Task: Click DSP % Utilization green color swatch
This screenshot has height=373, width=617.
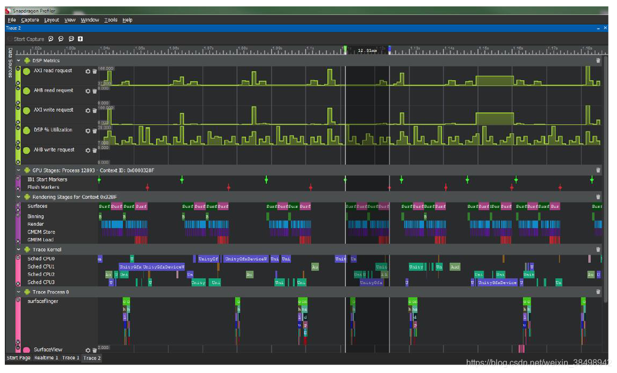Action: pos(26,131)
